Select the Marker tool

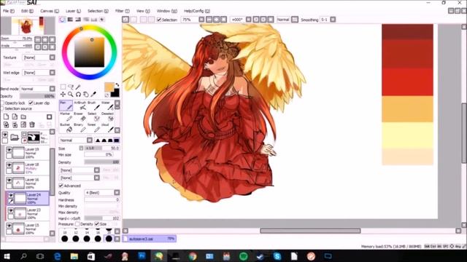66,116
